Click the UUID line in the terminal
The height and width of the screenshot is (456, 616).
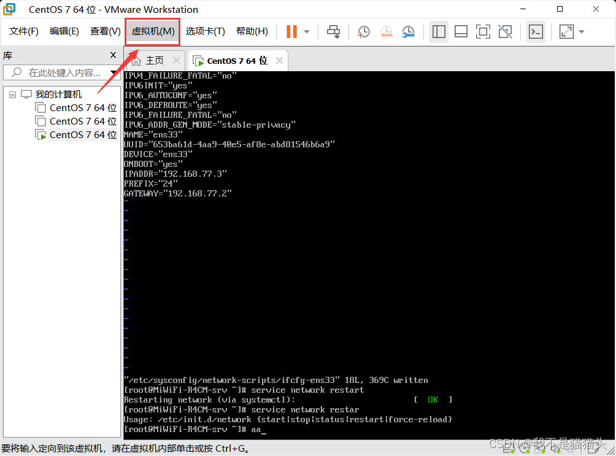(229, 144)
